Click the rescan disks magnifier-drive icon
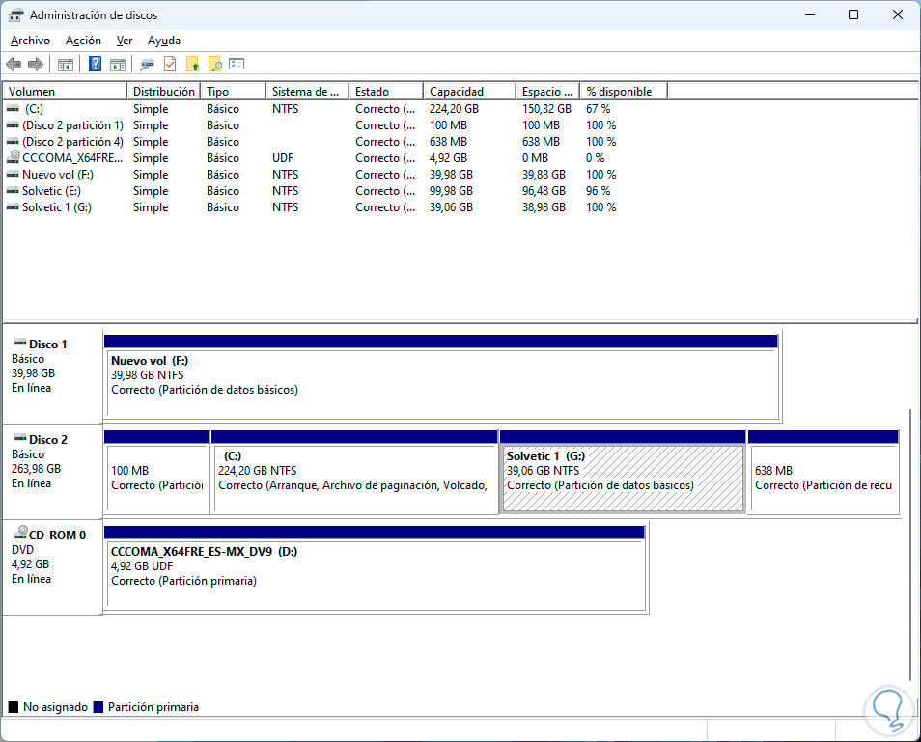Viewport: 921px width, 742px height. (147, 64)
